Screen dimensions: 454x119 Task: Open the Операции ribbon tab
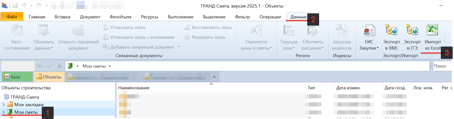[270, 17]
